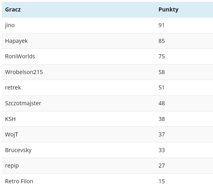
Task: Click on RoniWorlds player name
Action: click(20, 56)
